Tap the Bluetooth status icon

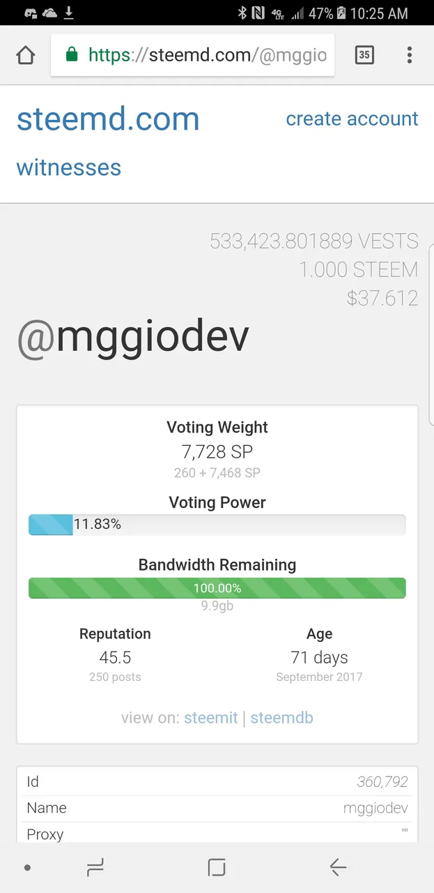pyautogui.click(x=242, y=13)
